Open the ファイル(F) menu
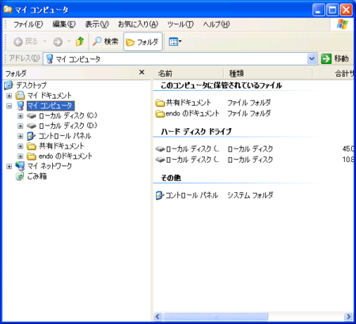 28,24
